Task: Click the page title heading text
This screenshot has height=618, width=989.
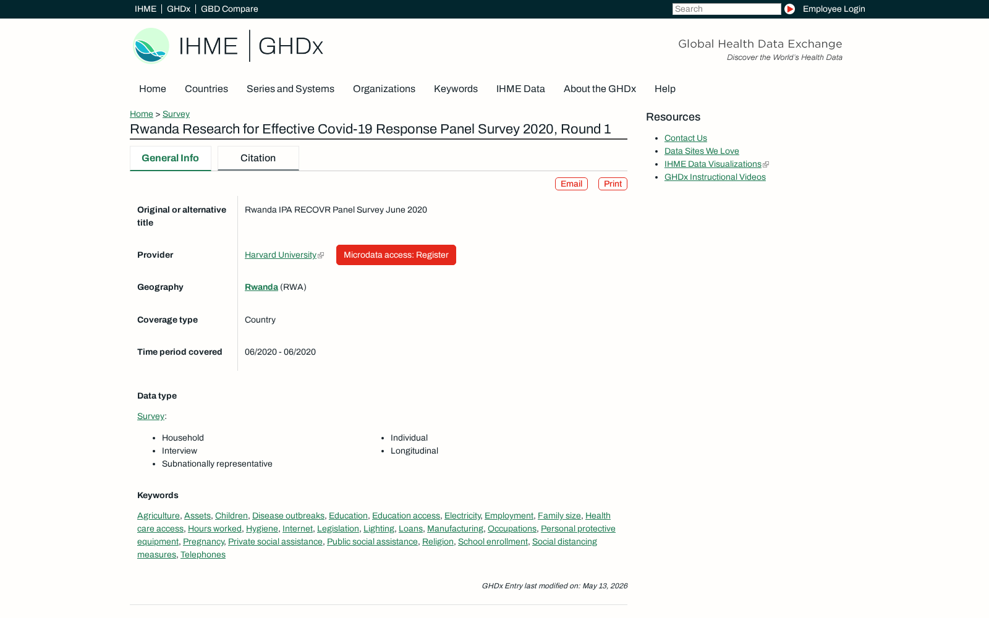Action: [x=370, y=129]
